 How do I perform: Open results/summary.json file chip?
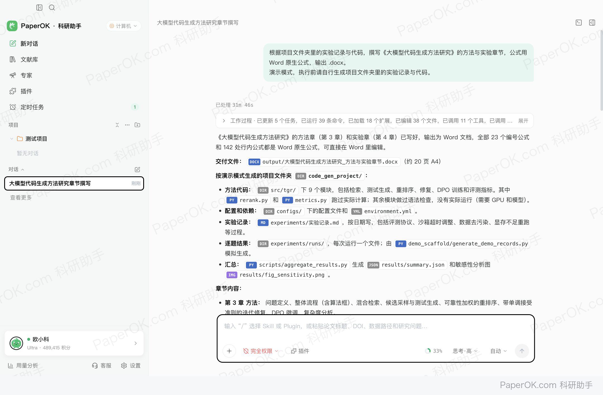406,265
